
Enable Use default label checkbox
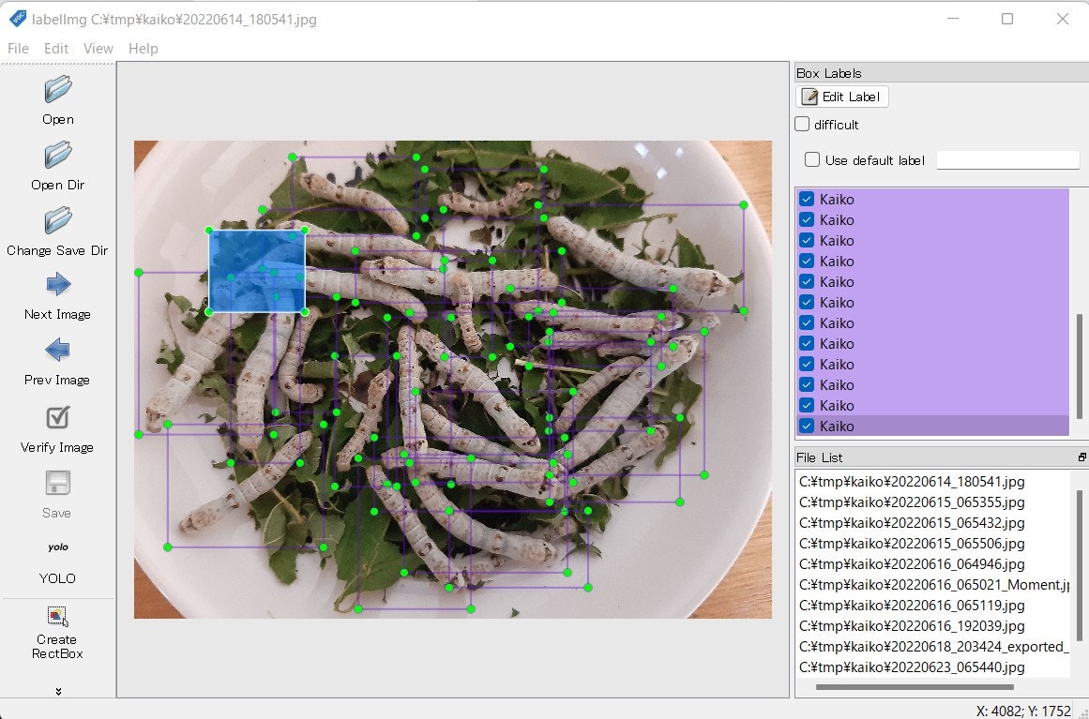[x=812, y=159]
